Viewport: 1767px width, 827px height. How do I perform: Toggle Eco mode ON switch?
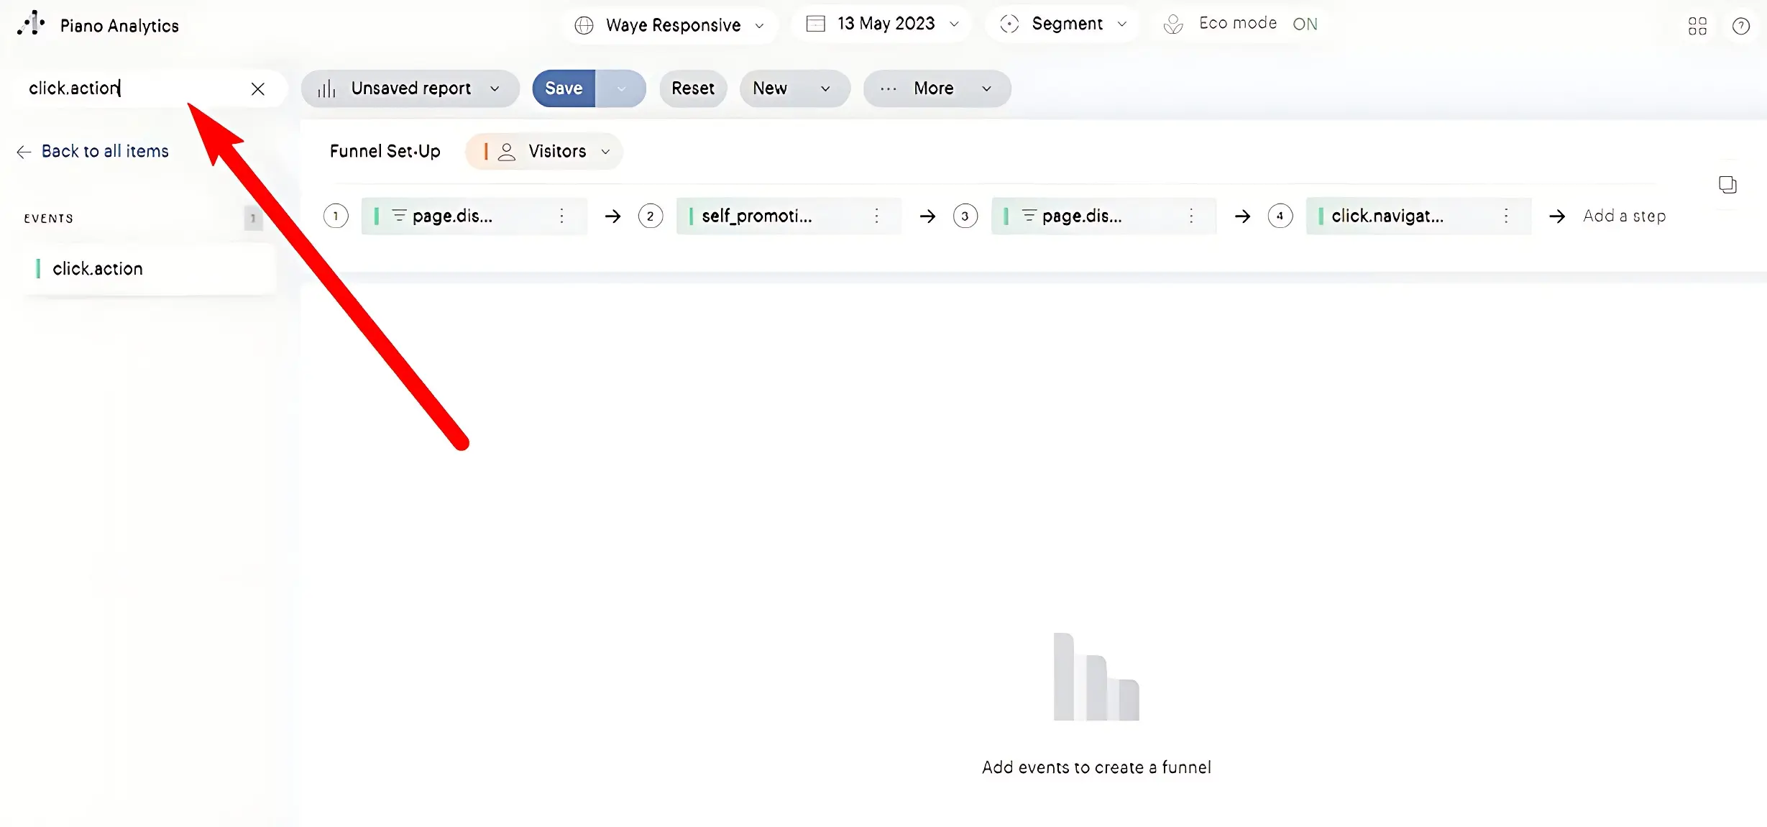[1304, 24]
